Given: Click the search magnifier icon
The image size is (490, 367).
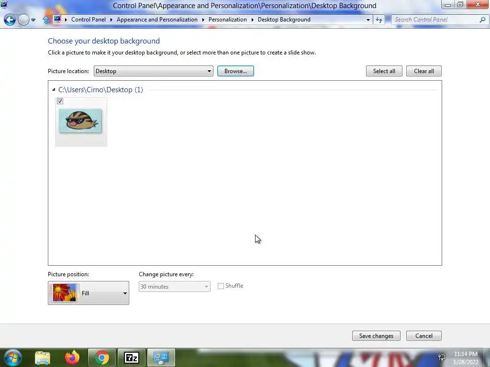Looking at the screenshot, I should click(482, 19).
